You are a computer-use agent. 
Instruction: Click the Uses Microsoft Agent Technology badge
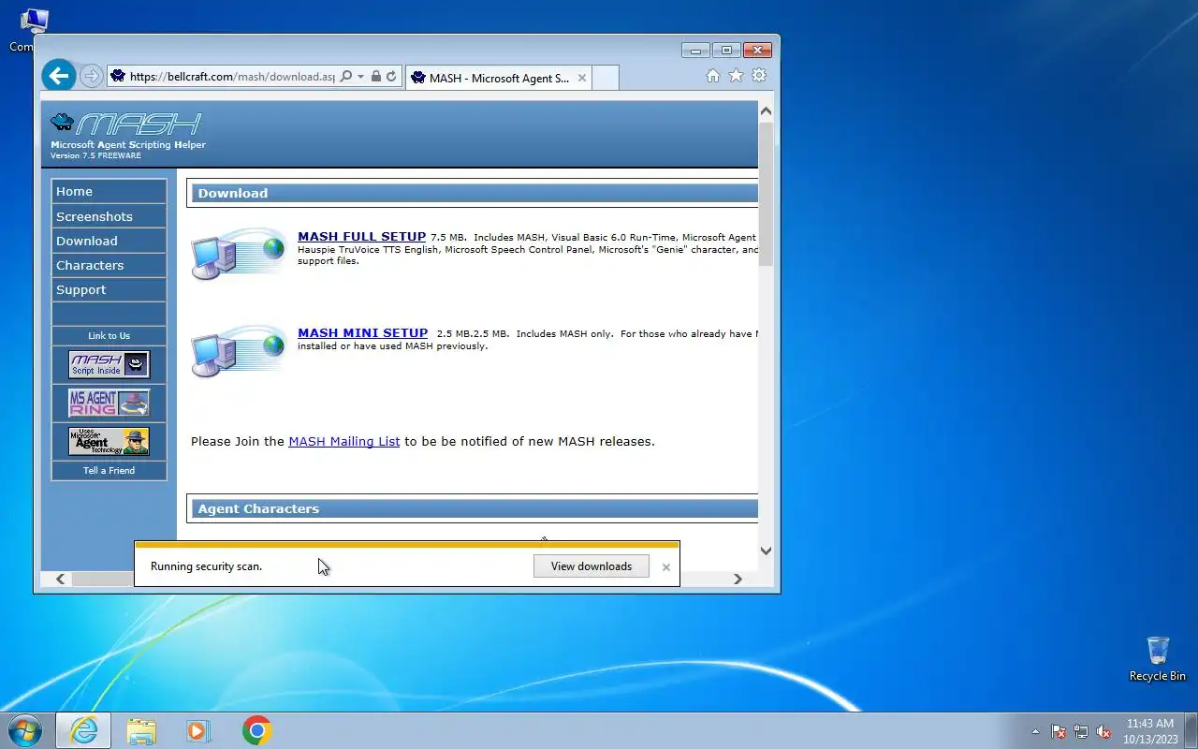coord(109,441)
